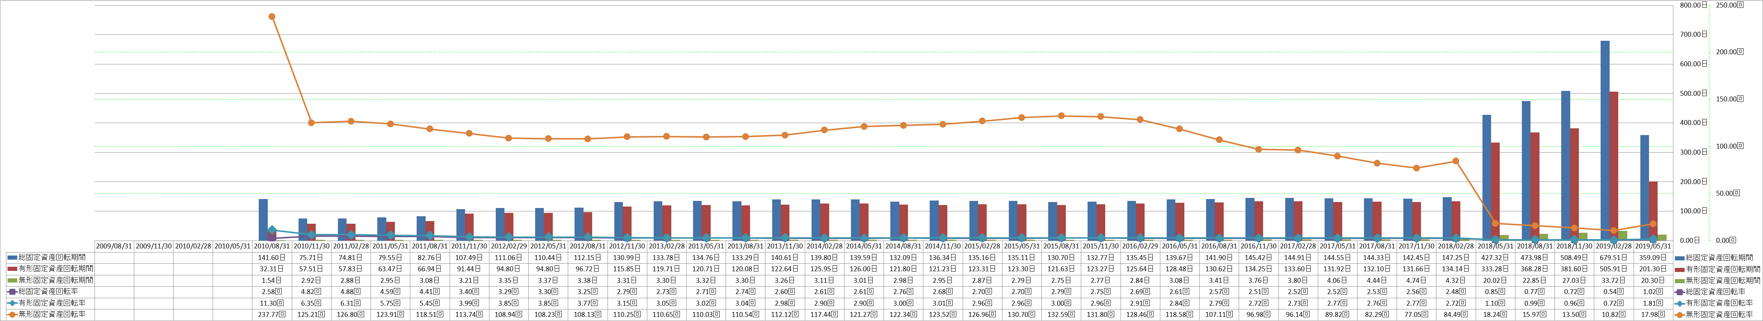1763x321 pixels.
Task: Select the 33.72日 table cell
Action: tap(1614, 280)
